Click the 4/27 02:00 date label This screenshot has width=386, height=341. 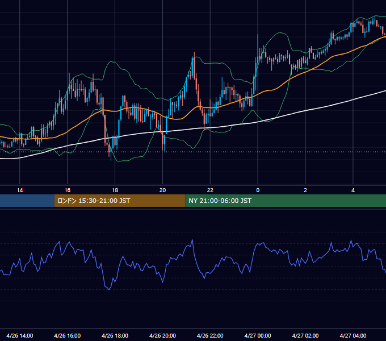tap(305, 335)
